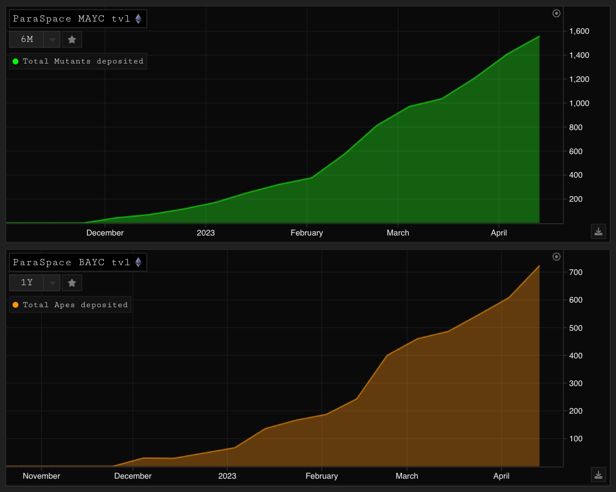Click Ethereum icon in BAYC chart title
This screenshot has width=616, height=492.
(138, 262)
